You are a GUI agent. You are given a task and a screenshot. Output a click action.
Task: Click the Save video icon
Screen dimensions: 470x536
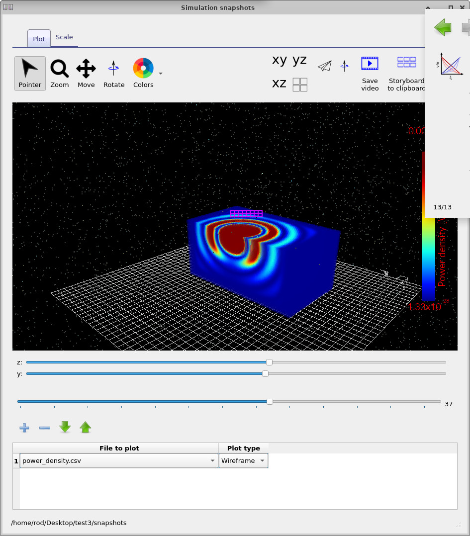pos(370,73)
